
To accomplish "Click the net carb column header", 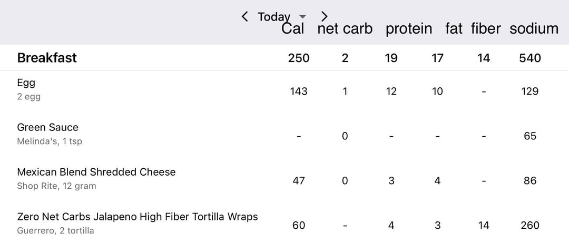I will pyautogui.click(x=345, y=28).
